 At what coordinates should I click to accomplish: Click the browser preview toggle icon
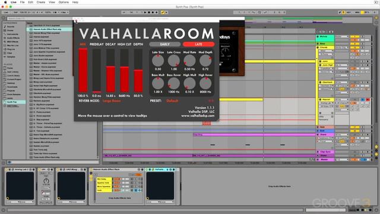click(9, 162)
